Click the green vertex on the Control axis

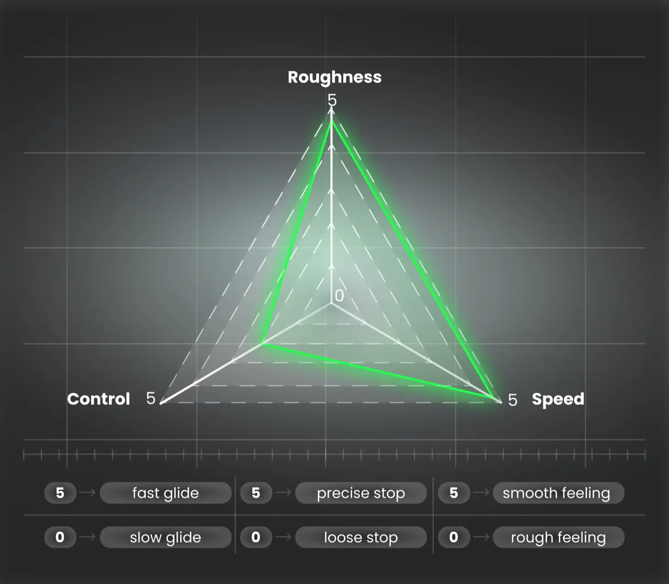pyautogui.click(x=263, y=343)
